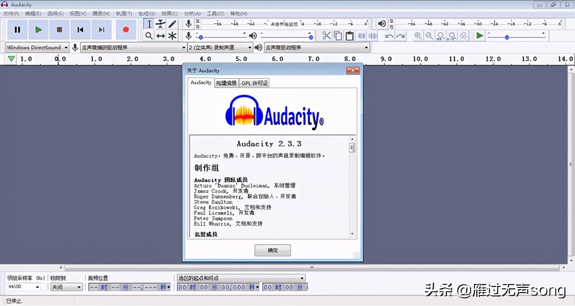Click the Pause transport button

click(x=17, y=30)
